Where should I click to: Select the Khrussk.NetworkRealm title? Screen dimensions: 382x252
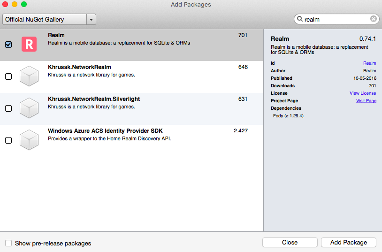79,67
